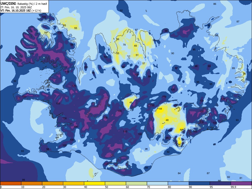This screenshot has width=252, height=189.
Task: Click the value 89 on the east coast
Action: click(x=233, y=68)
